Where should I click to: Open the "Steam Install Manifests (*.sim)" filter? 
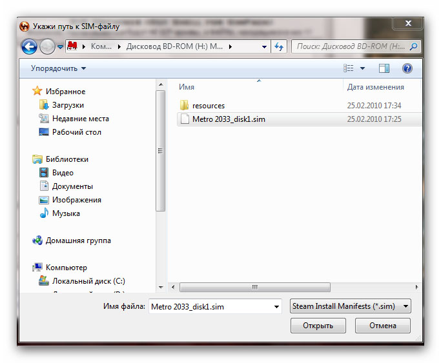(x=351, y=306)
